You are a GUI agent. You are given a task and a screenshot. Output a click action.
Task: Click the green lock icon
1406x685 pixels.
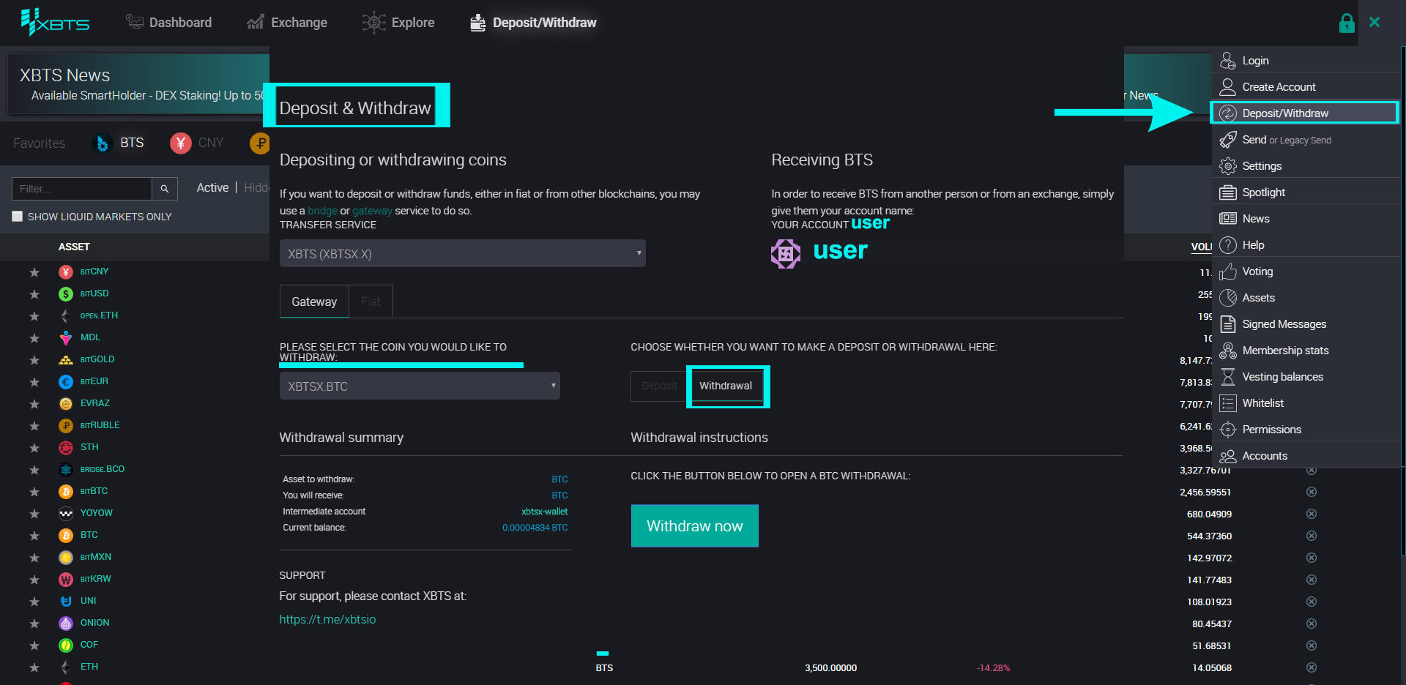(x=1347, y=23)
